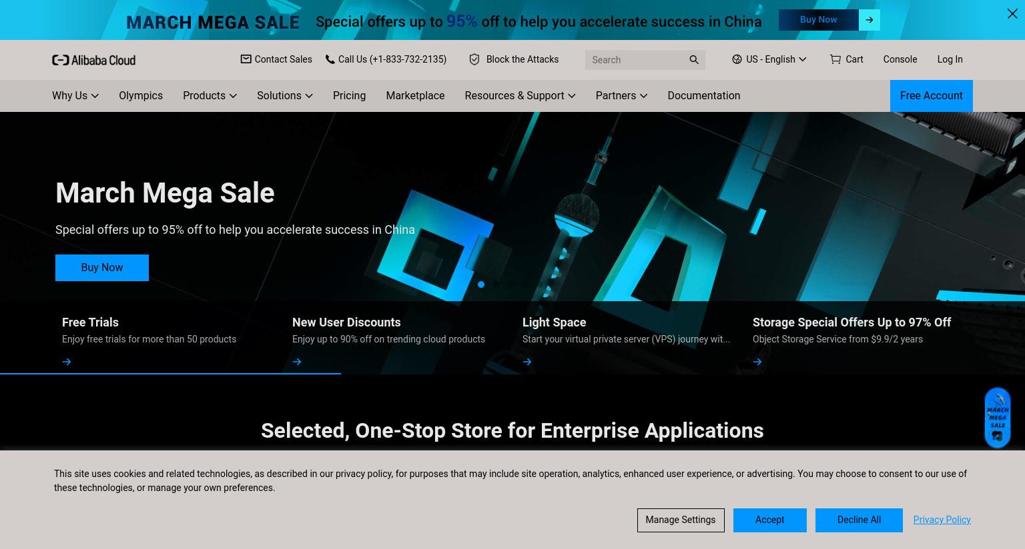
Task: Open the Olympics nav item
Action: (x=141, y=96)
